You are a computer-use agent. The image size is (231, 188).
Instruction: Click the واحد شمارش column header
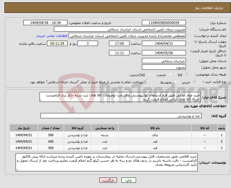click(105, 128)
